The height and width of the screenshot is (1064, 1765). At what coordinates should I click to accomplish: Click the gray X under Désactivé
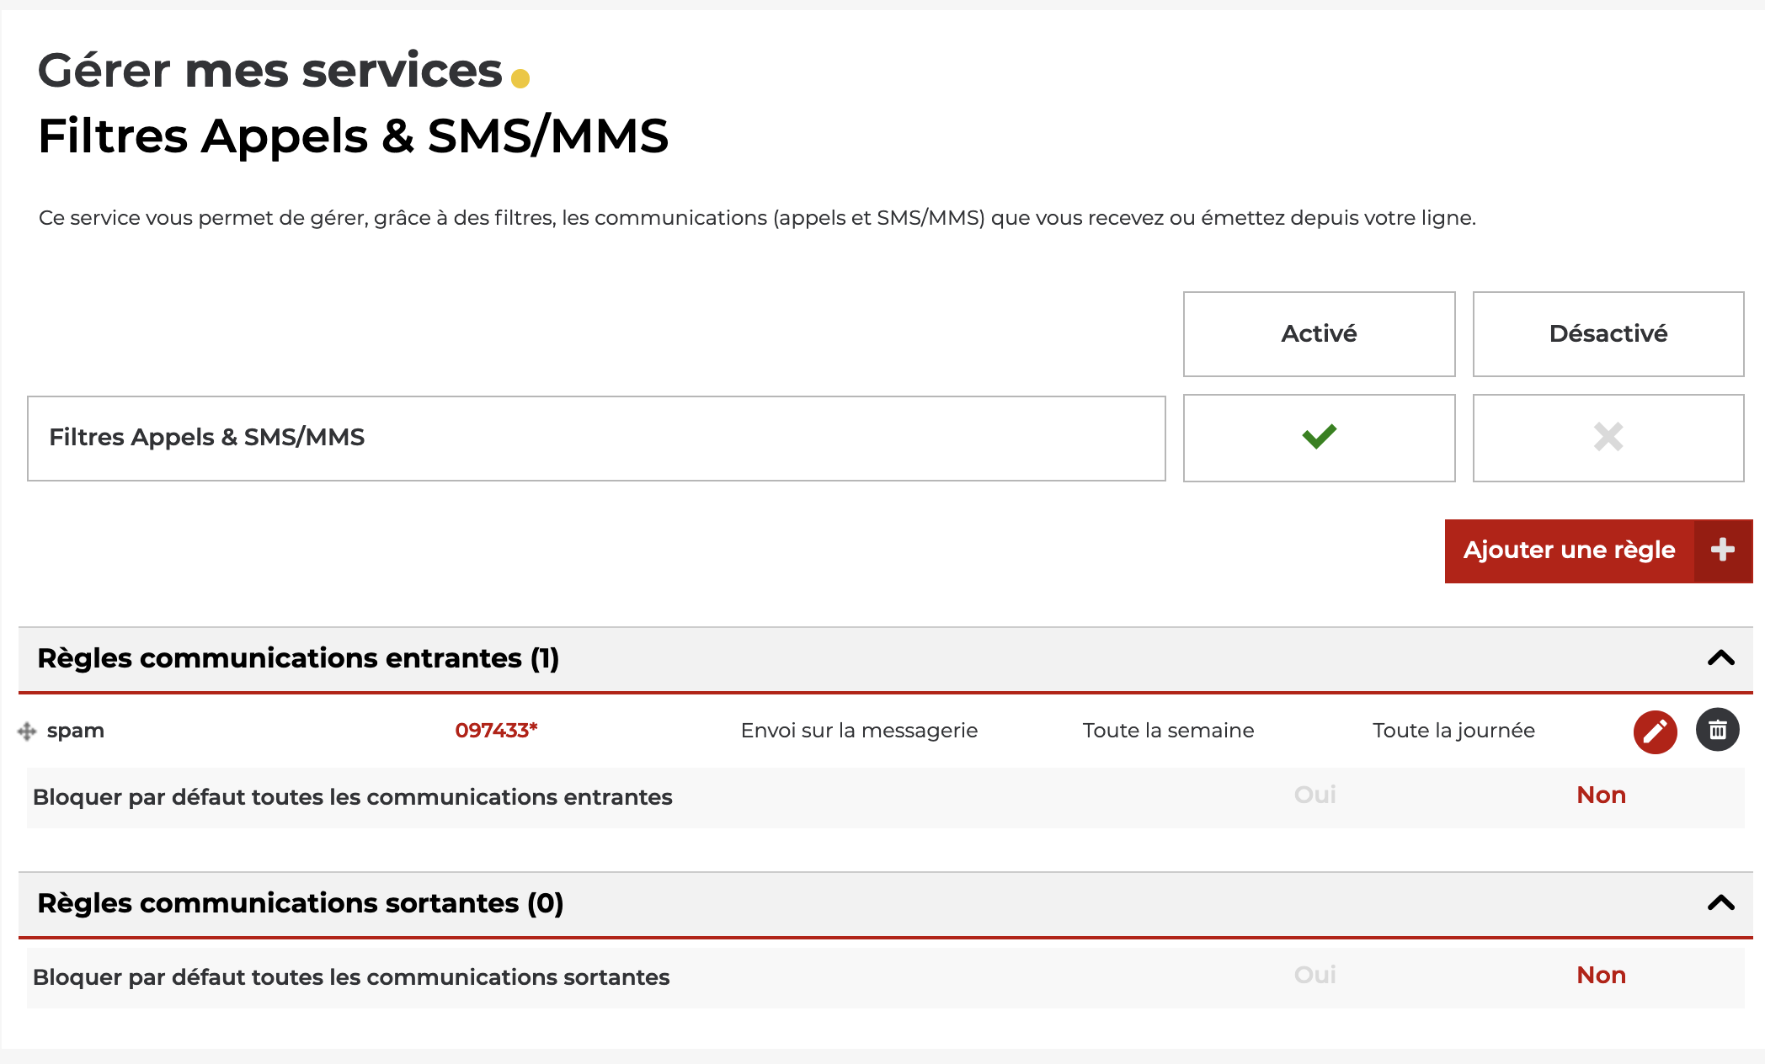pyautogui.click(x=1608, y=437)
